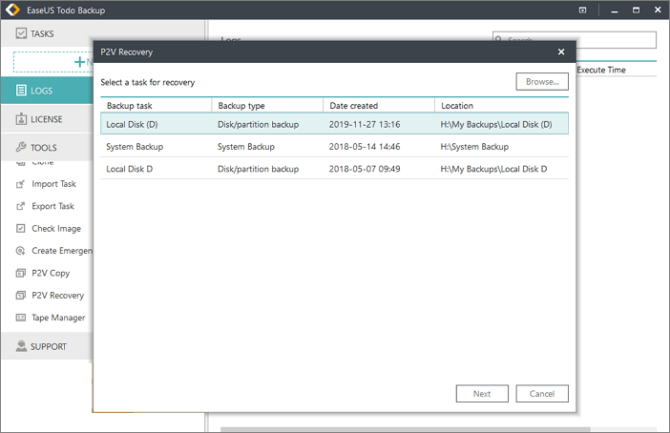Sort by Date created column header
Screen dimensions: 670x433
tap(379, 105)
